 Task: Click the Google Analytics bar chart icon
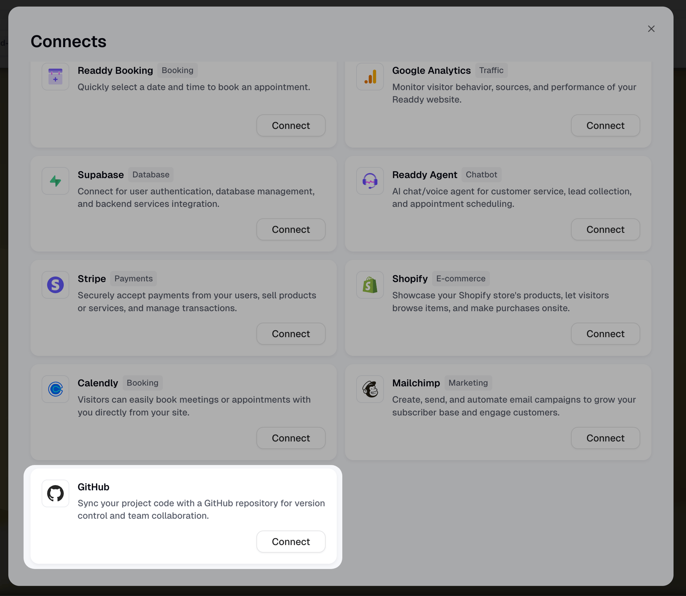tap(370, 77)
